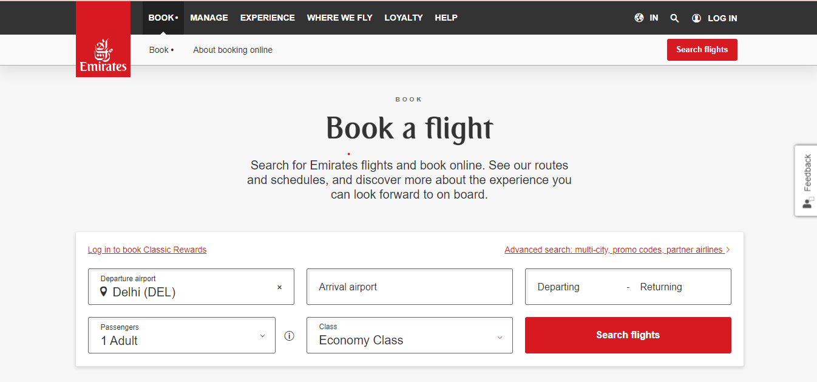Open the LOYALTY menu

click(x=404, y=18)
